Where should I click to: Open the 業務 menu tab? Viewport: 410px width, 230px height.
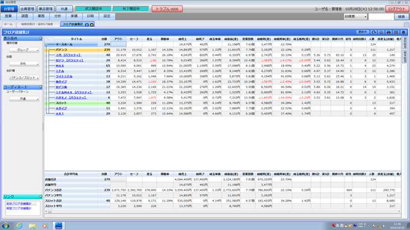click(x=42, y=16)
